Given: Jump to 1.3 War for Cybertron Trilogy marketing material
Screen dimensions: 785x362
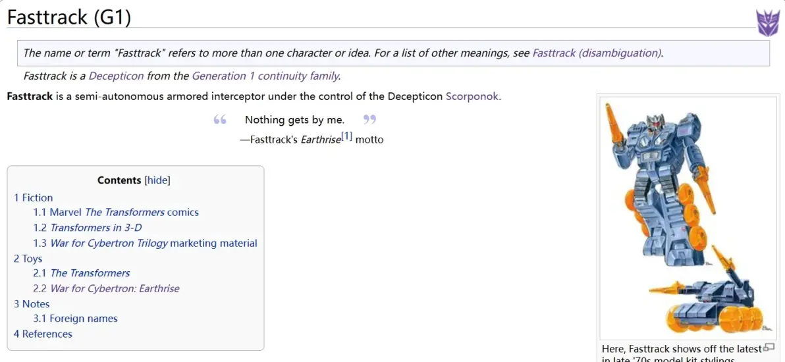Looking at the screenshot, I should point(145,244).
